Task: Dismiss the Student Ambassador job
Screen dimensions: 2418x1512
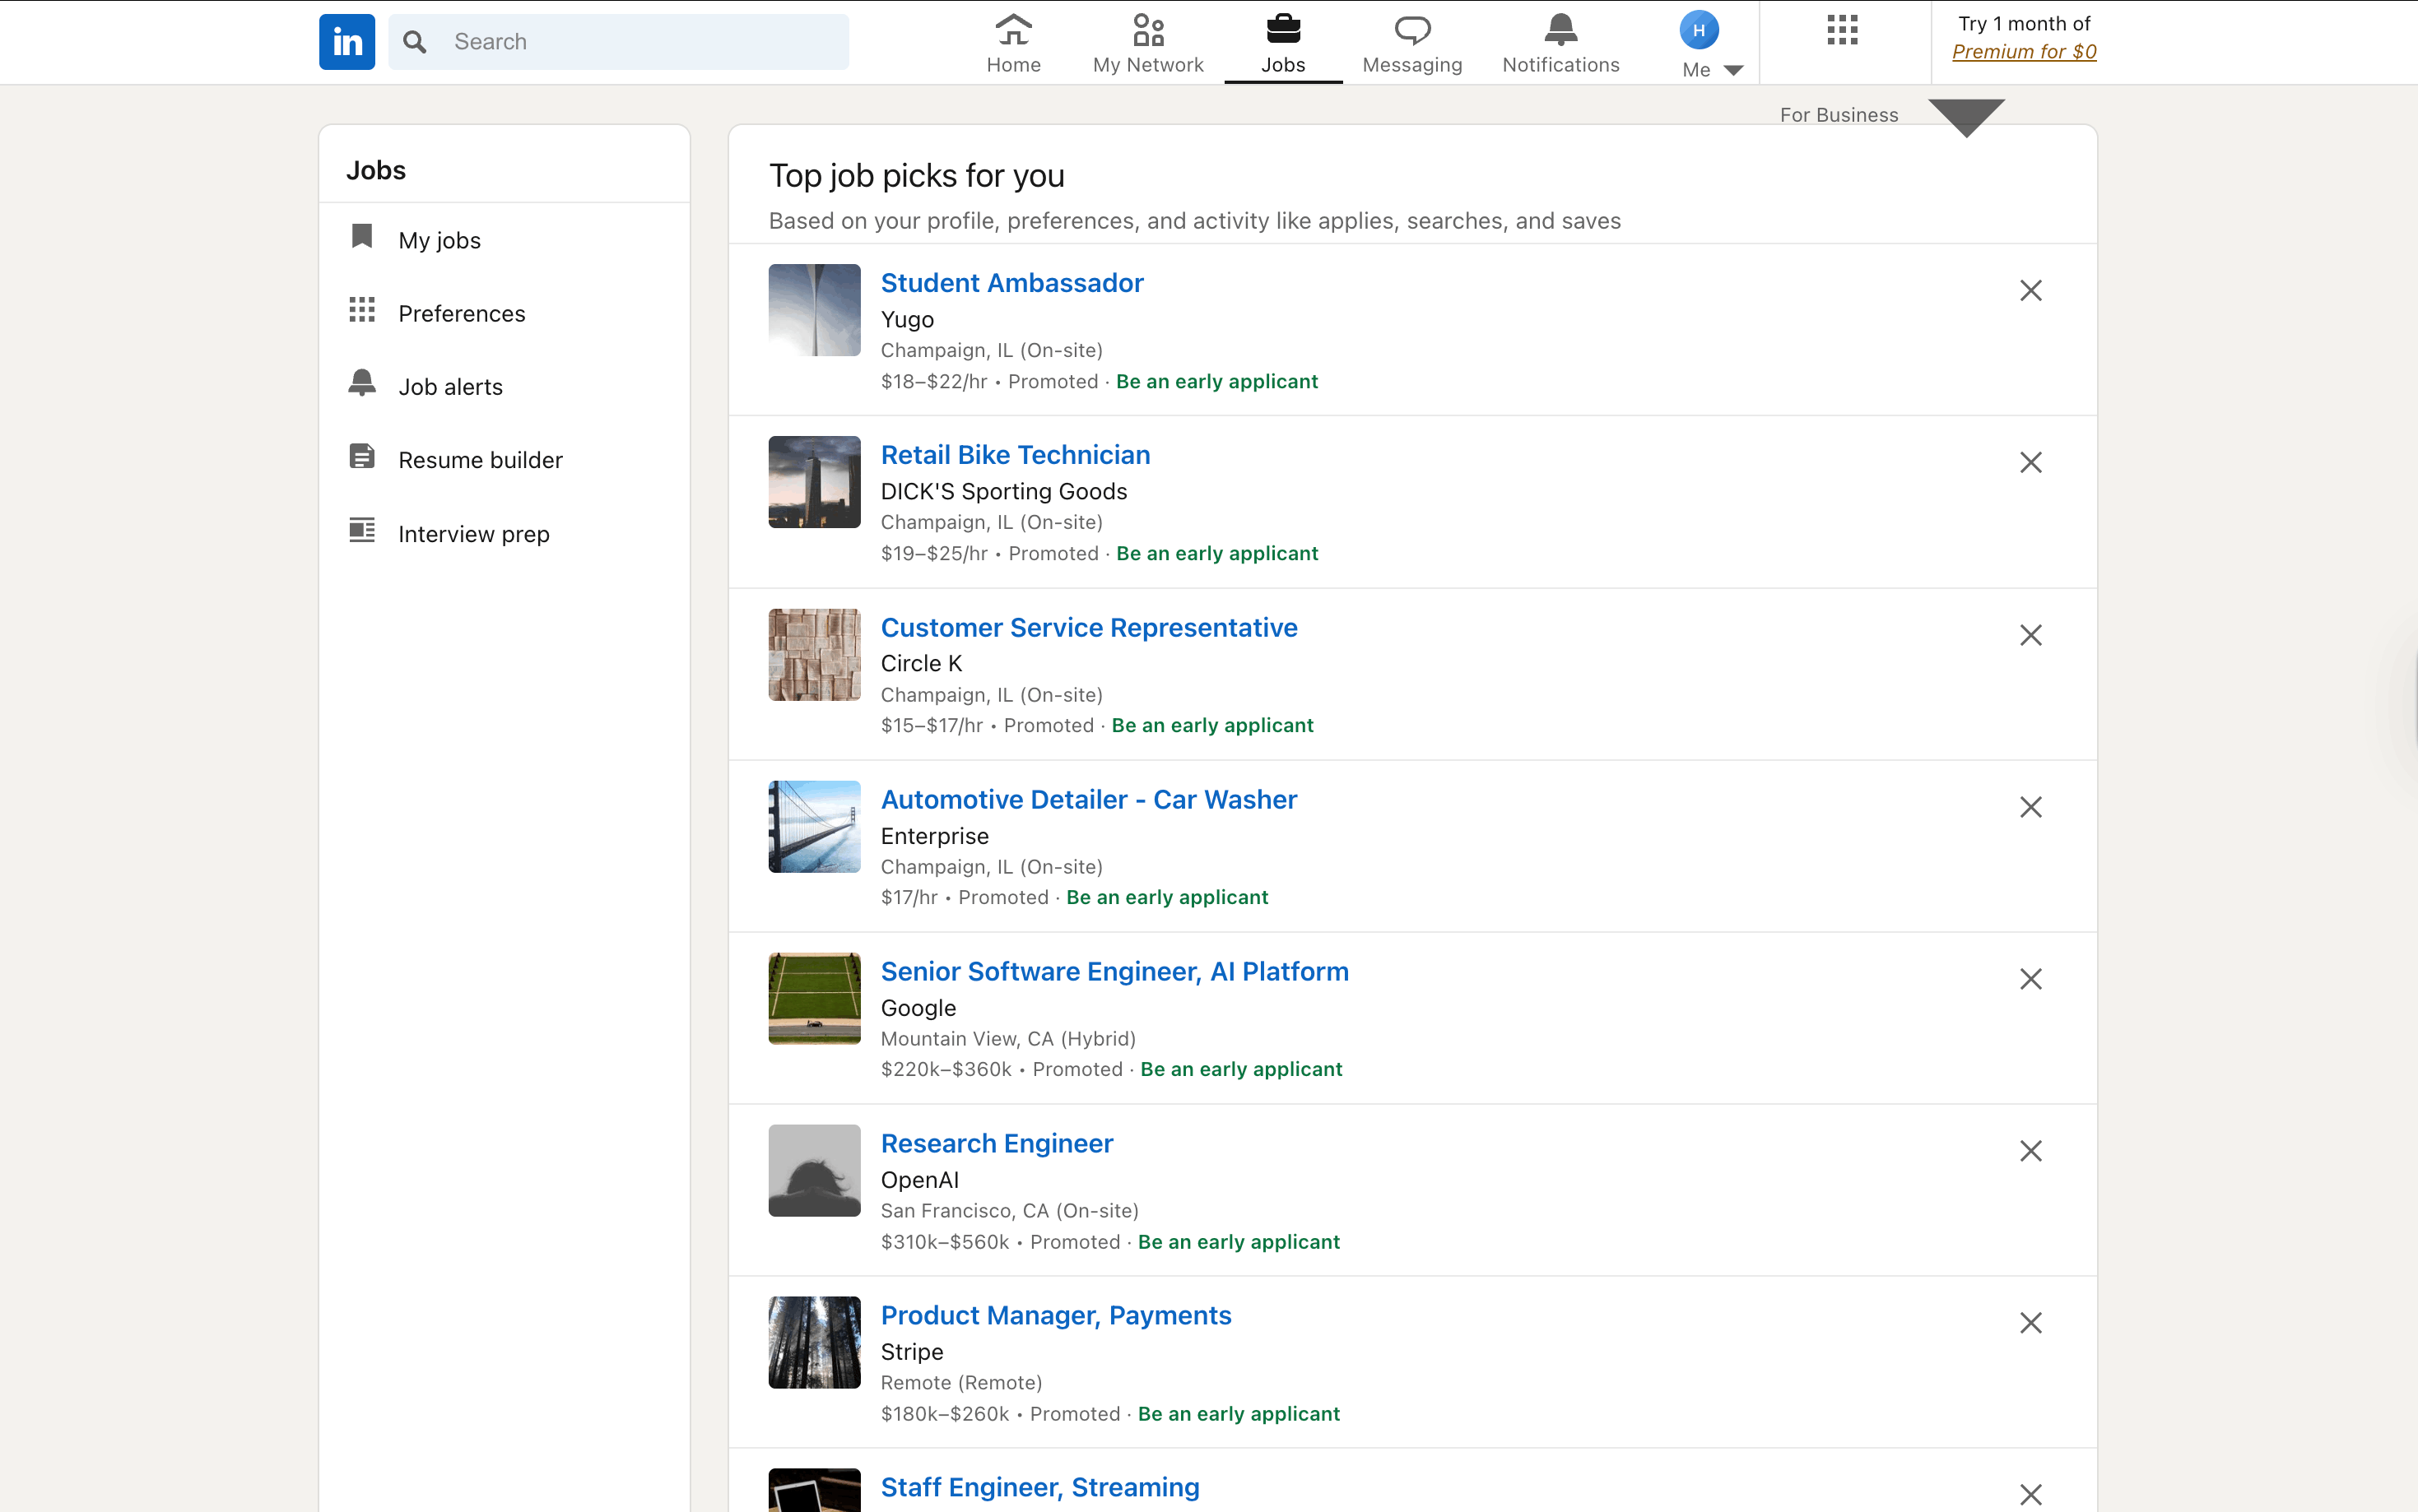Action: [2030, 291]
